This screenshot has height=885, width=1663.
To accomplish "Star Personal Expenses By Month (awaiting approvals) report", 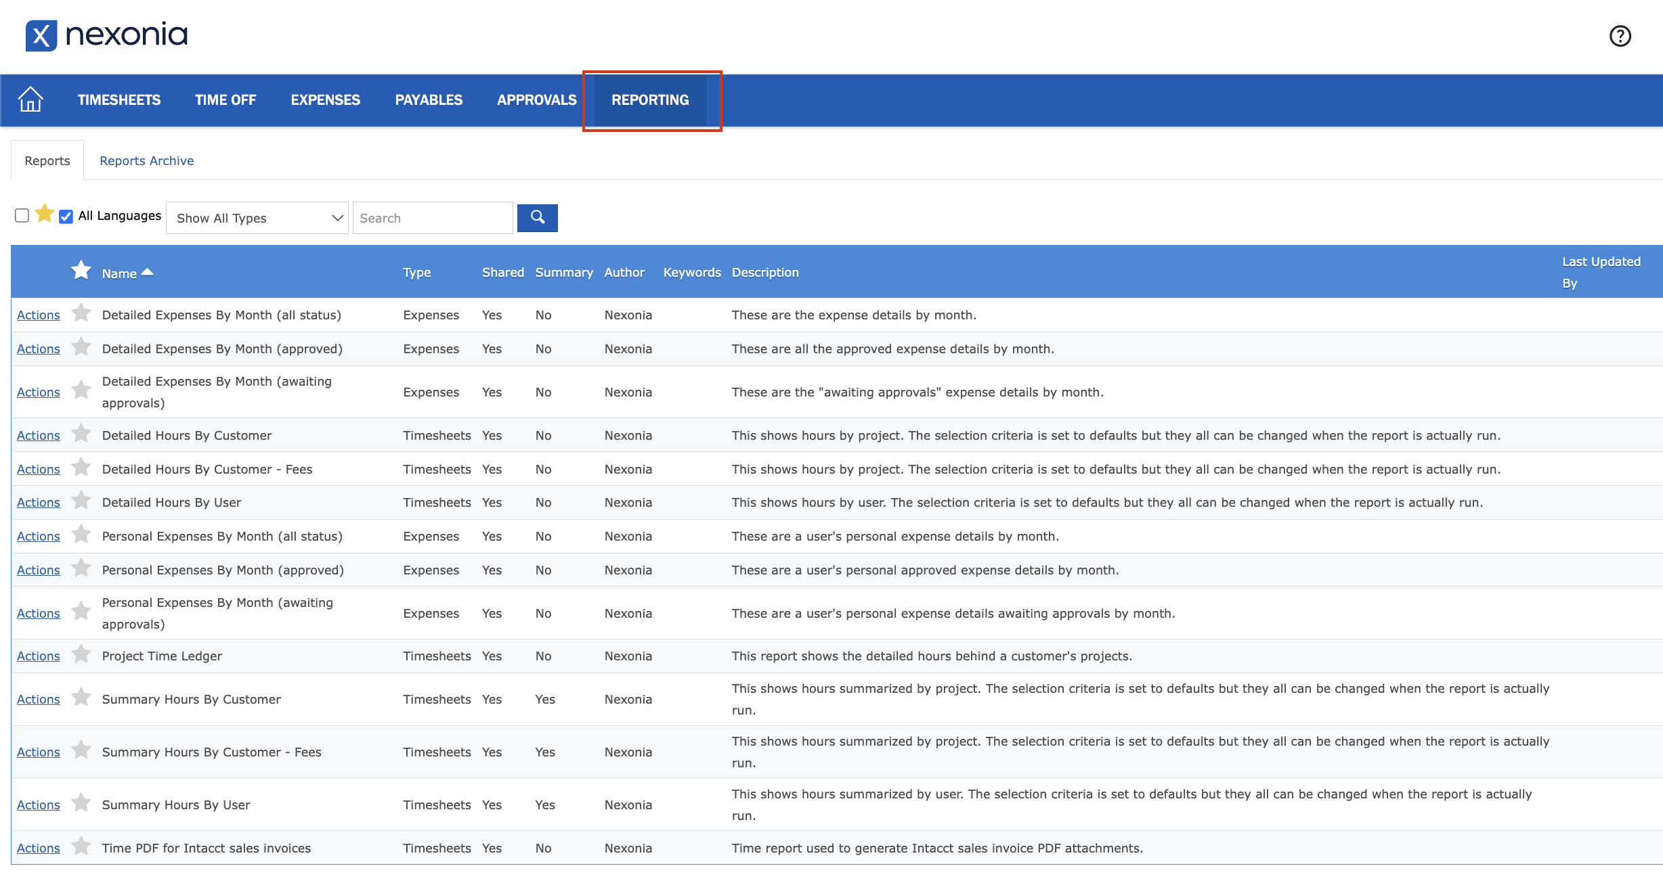I will (81, 612).
